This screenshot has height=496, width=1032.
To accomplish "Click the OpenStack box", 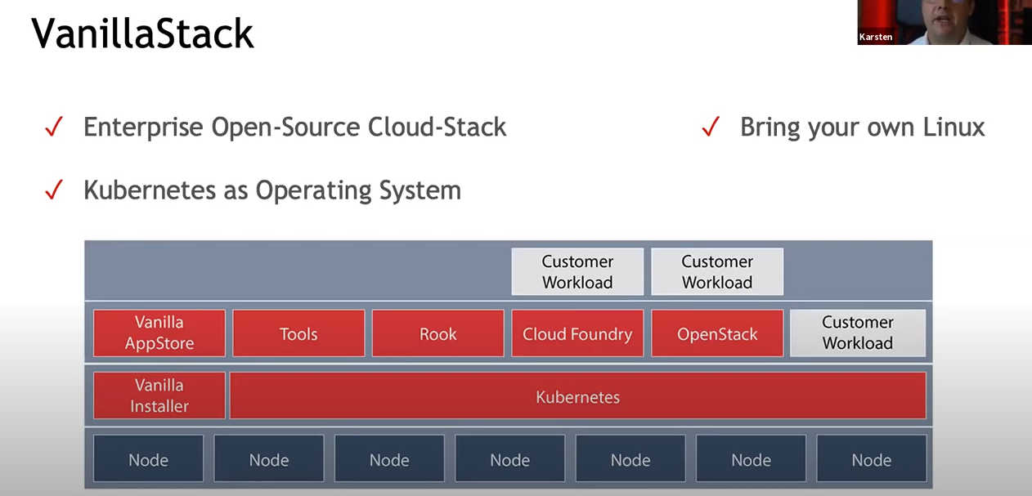I will point(717,333).
